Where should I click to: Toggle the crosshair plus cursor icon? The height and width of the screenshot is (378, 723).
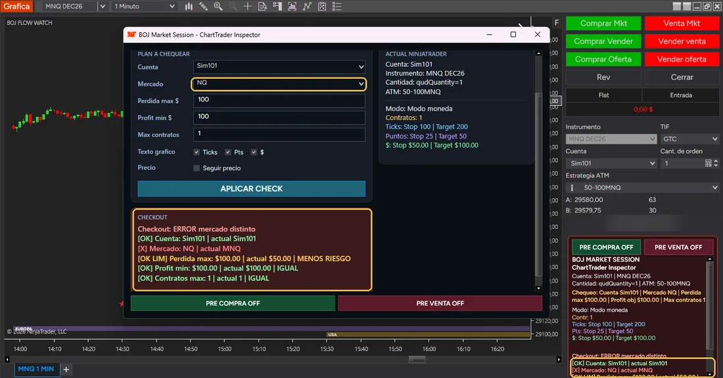pyautogui.click(x=248, y=7)
